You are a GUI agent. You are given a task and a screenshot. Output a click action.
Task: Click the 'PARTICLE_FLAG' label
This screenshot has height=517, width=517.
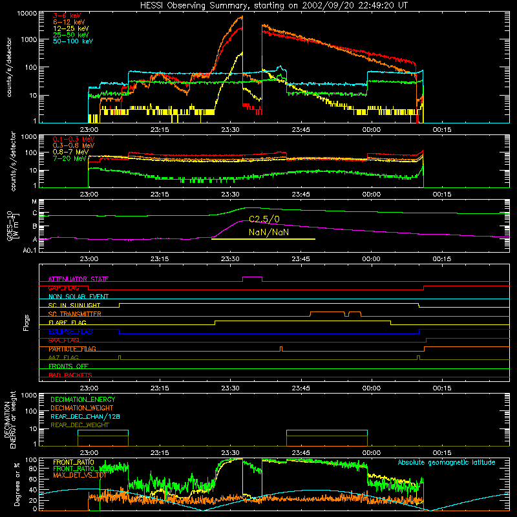coord(72,349)
